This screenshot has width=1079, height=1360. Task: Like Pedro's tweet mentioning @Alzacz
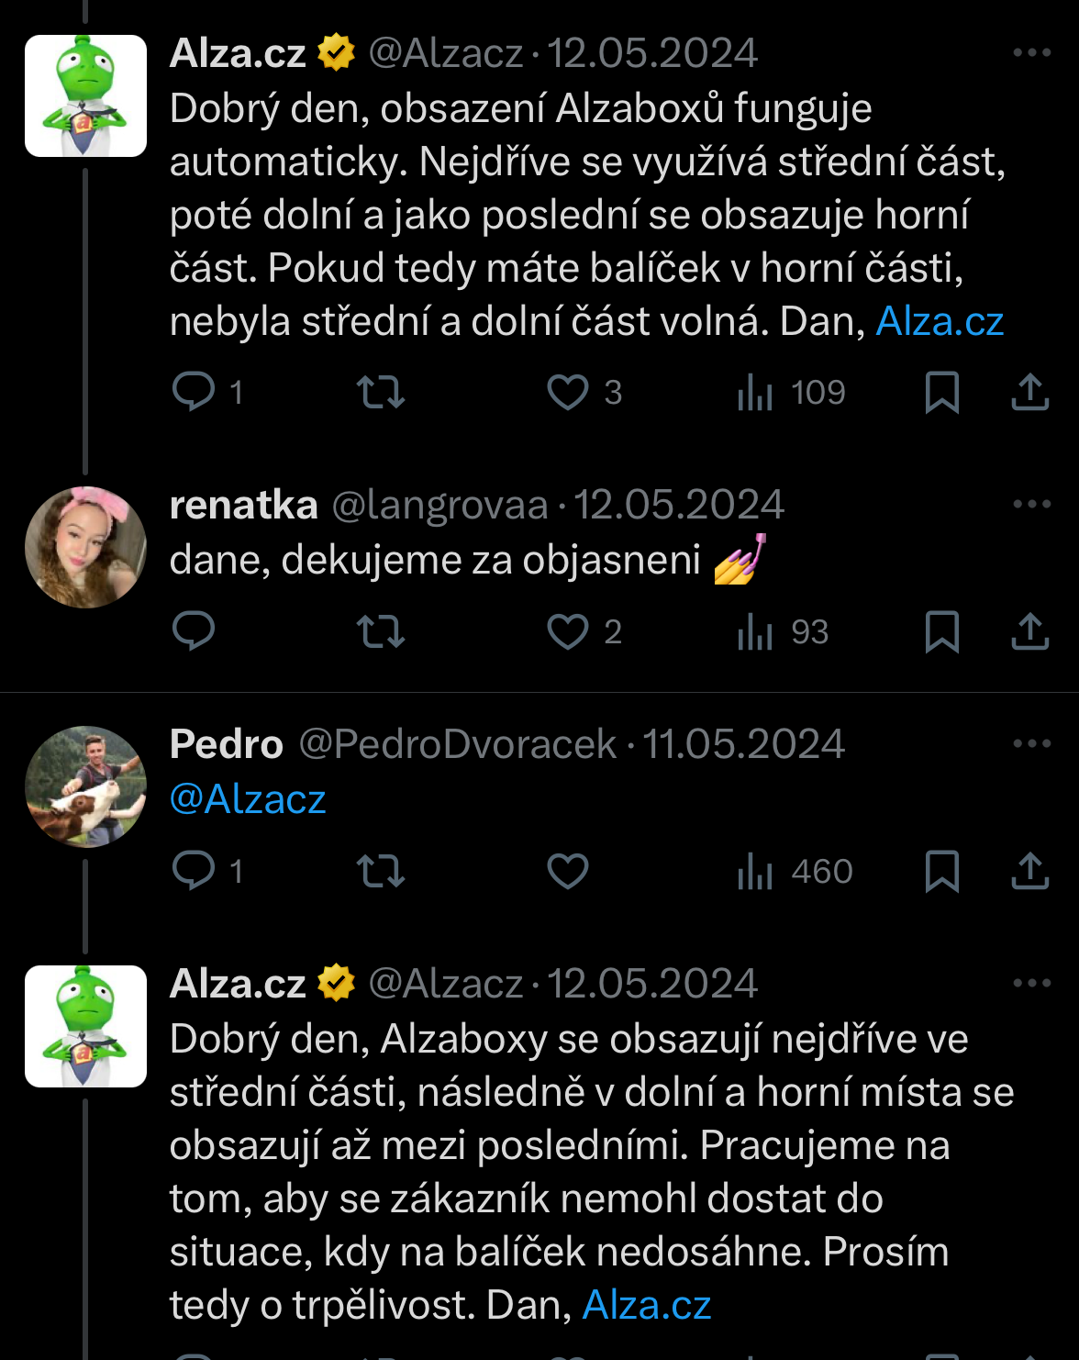[569, 872]
